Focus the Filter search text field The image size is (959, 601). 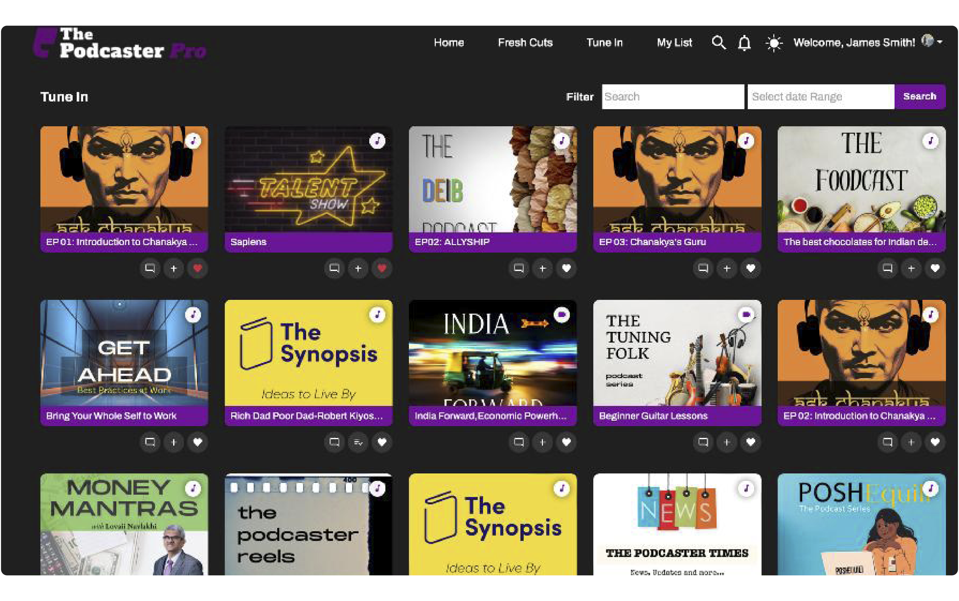672,97
